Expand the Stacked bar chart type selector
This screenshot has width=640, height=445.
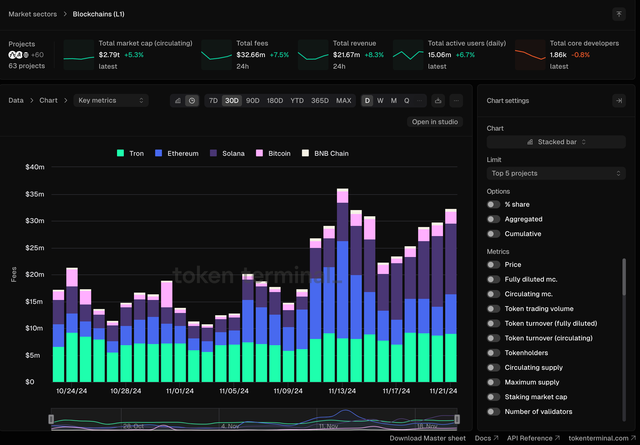point(556,142)
